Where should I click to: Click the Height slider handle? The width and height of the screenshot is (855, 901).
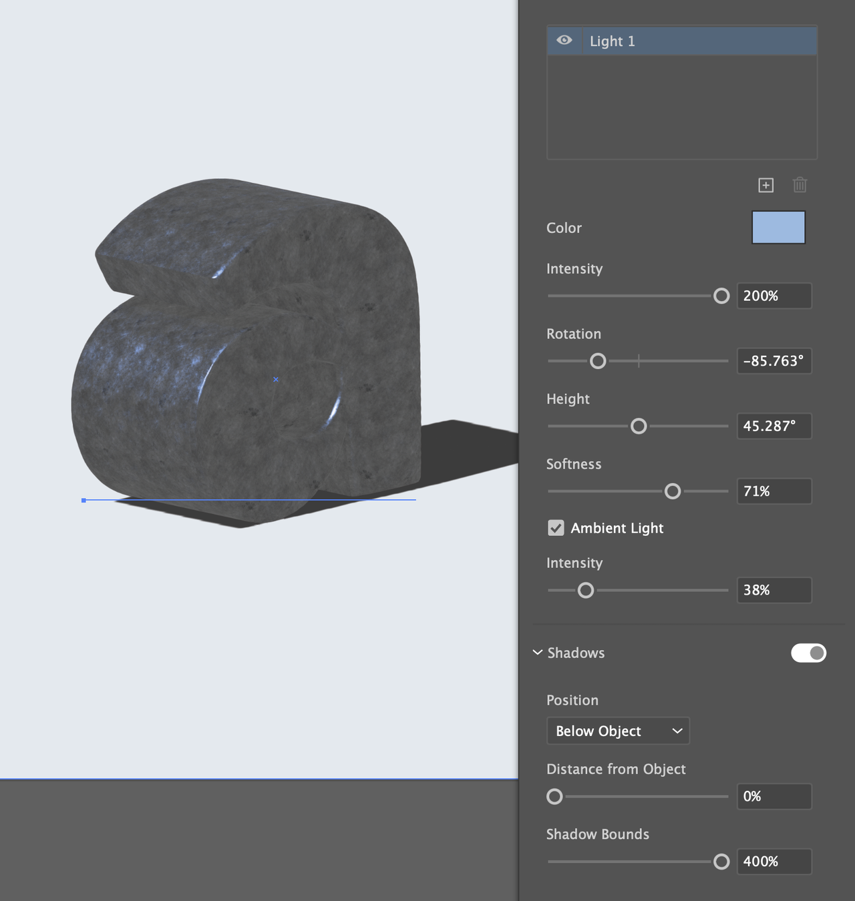639,426
